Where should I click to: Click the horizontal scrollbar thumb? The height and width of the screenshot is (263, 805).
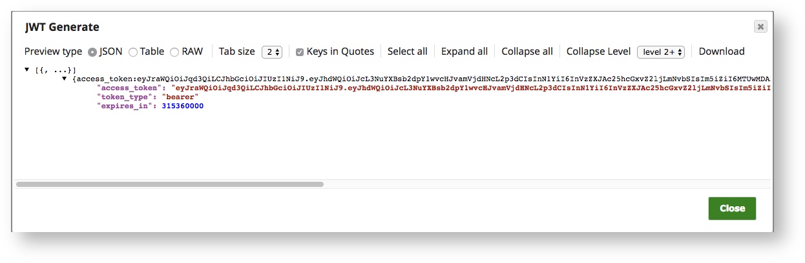tap(169, 184)
